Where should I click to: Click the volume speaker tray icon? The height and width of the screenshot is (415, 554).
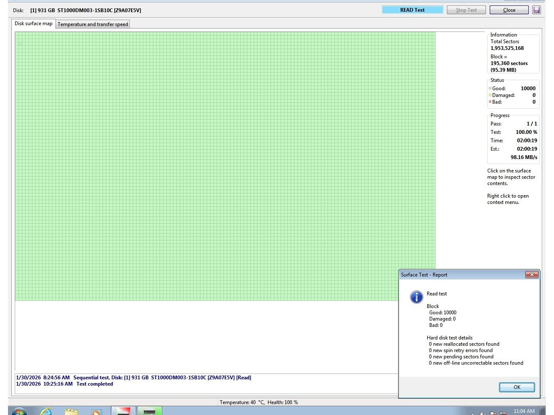coord(483,413)
